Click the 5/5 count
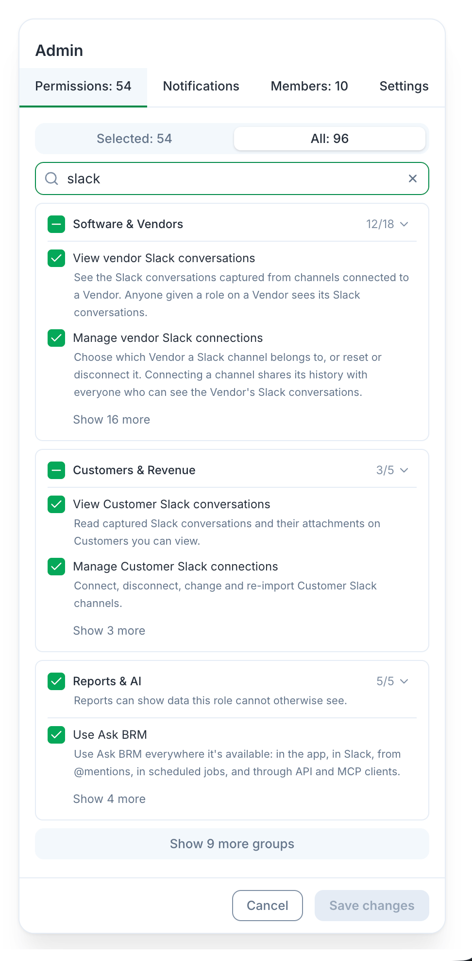This screenshot has width=472, height=961. point(385,681)
